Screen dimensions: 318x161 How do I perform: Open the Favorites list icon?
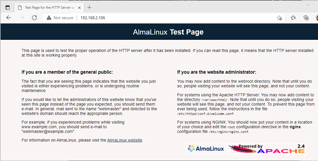pos(293,18)
